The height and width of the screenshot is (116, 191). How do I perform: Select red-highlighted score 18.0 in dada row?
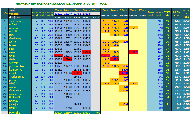point(114,59)
